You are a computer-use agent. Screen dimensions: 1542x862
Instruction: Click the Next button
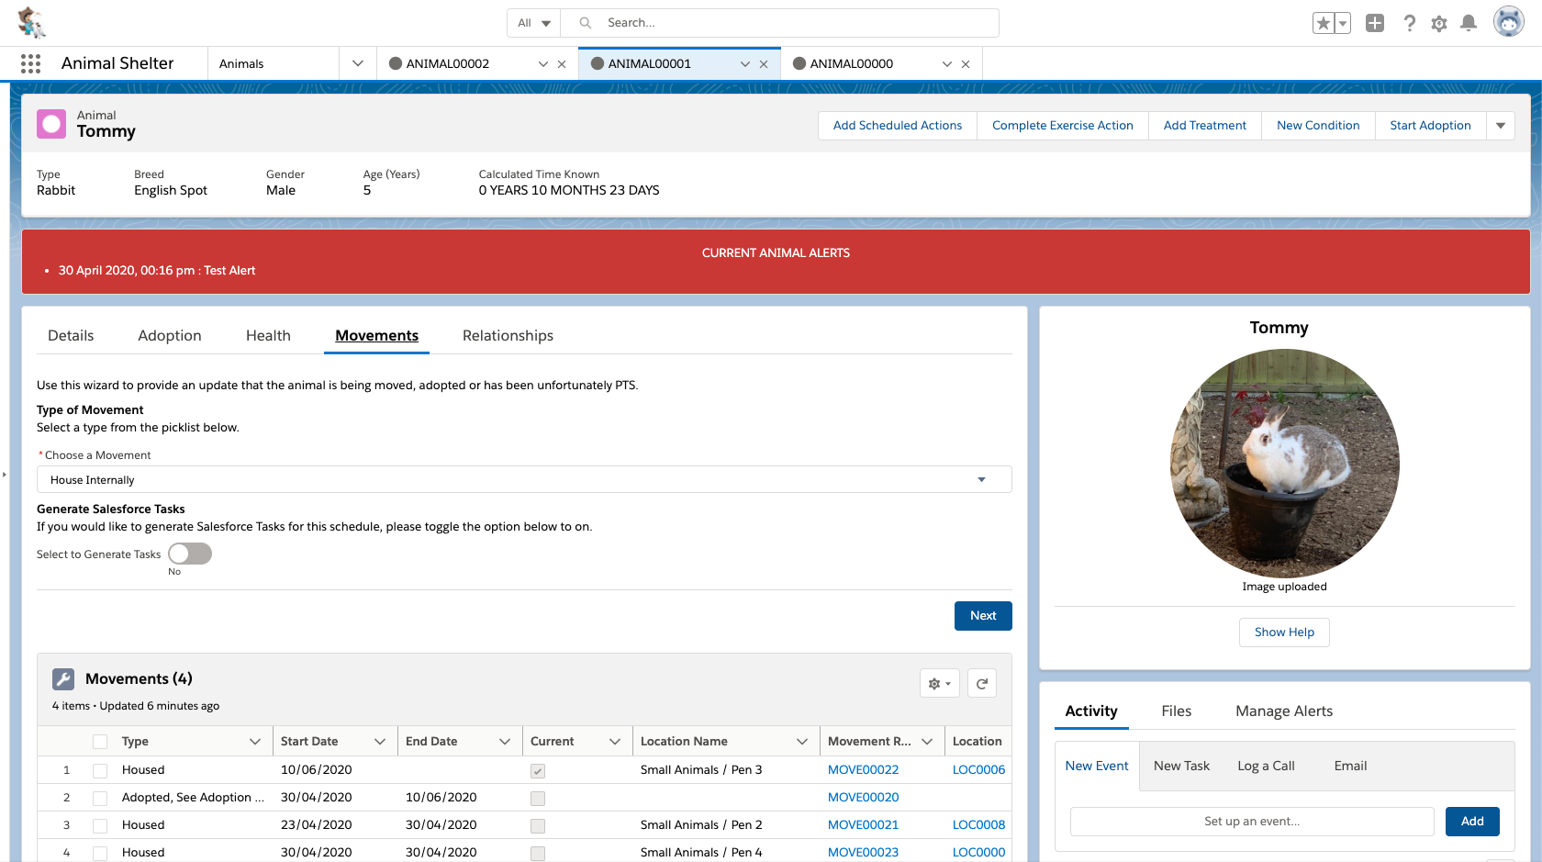[982, 616]
